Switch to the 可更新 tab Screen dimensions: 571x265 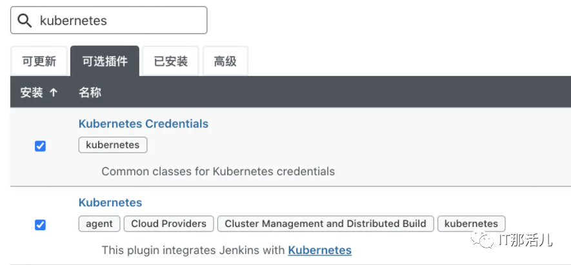click(x=39, y=61)
